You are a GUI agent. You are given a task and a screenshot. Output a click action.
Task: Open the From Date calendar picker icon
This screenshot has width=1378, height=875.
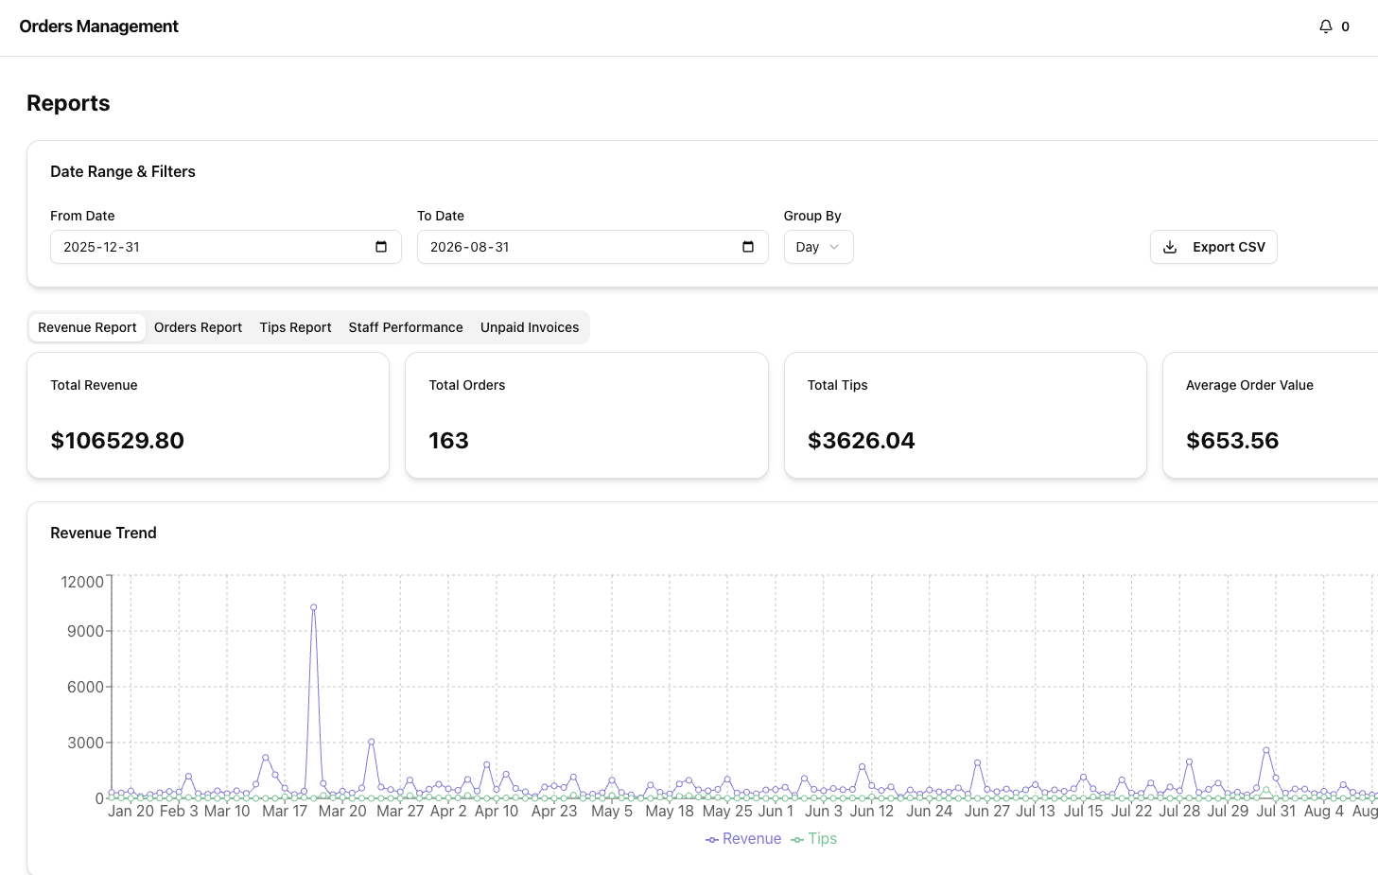381,247
